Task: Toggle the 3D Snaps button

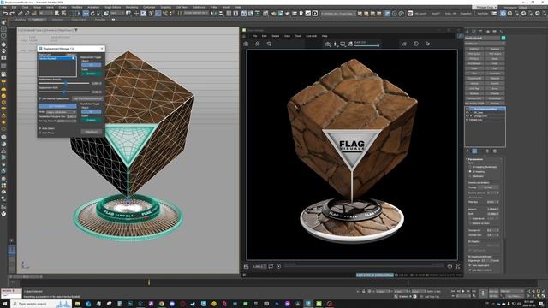Action: pyautogui.click(x=151, y=14)
